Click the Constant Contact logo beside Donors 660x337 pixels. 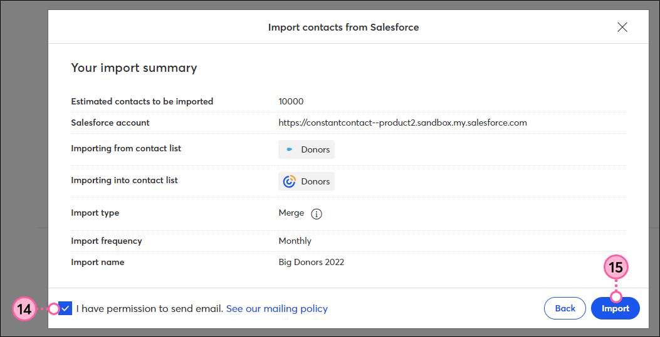(x=289, y=181)
